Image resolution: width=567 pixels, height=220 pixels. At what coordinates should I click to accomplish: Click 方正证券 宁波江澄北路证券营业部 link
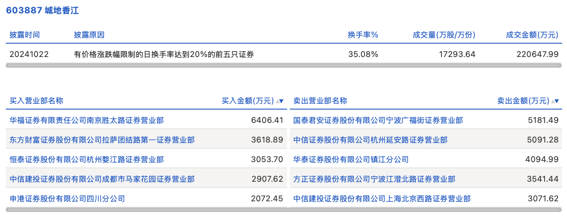pyautogui.click(x=374, y=179)
